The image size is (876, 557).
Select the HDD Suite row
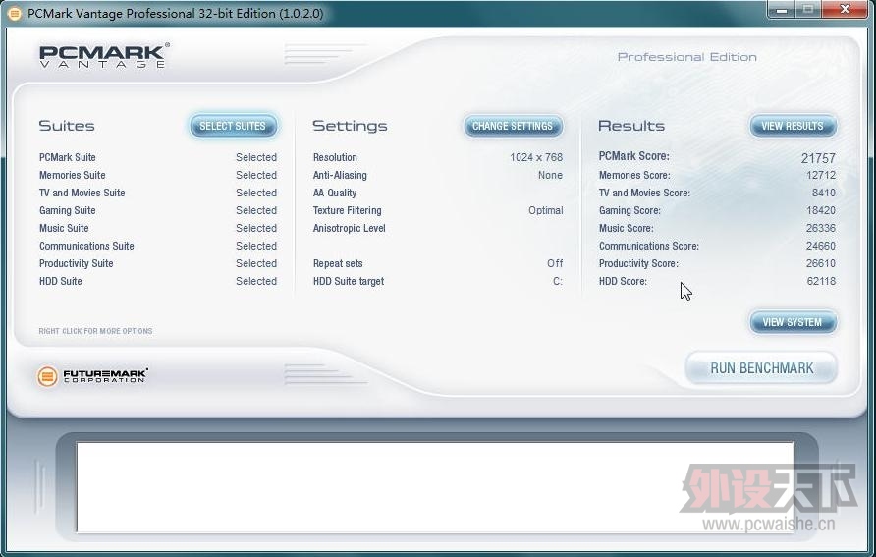coord(157,281)
